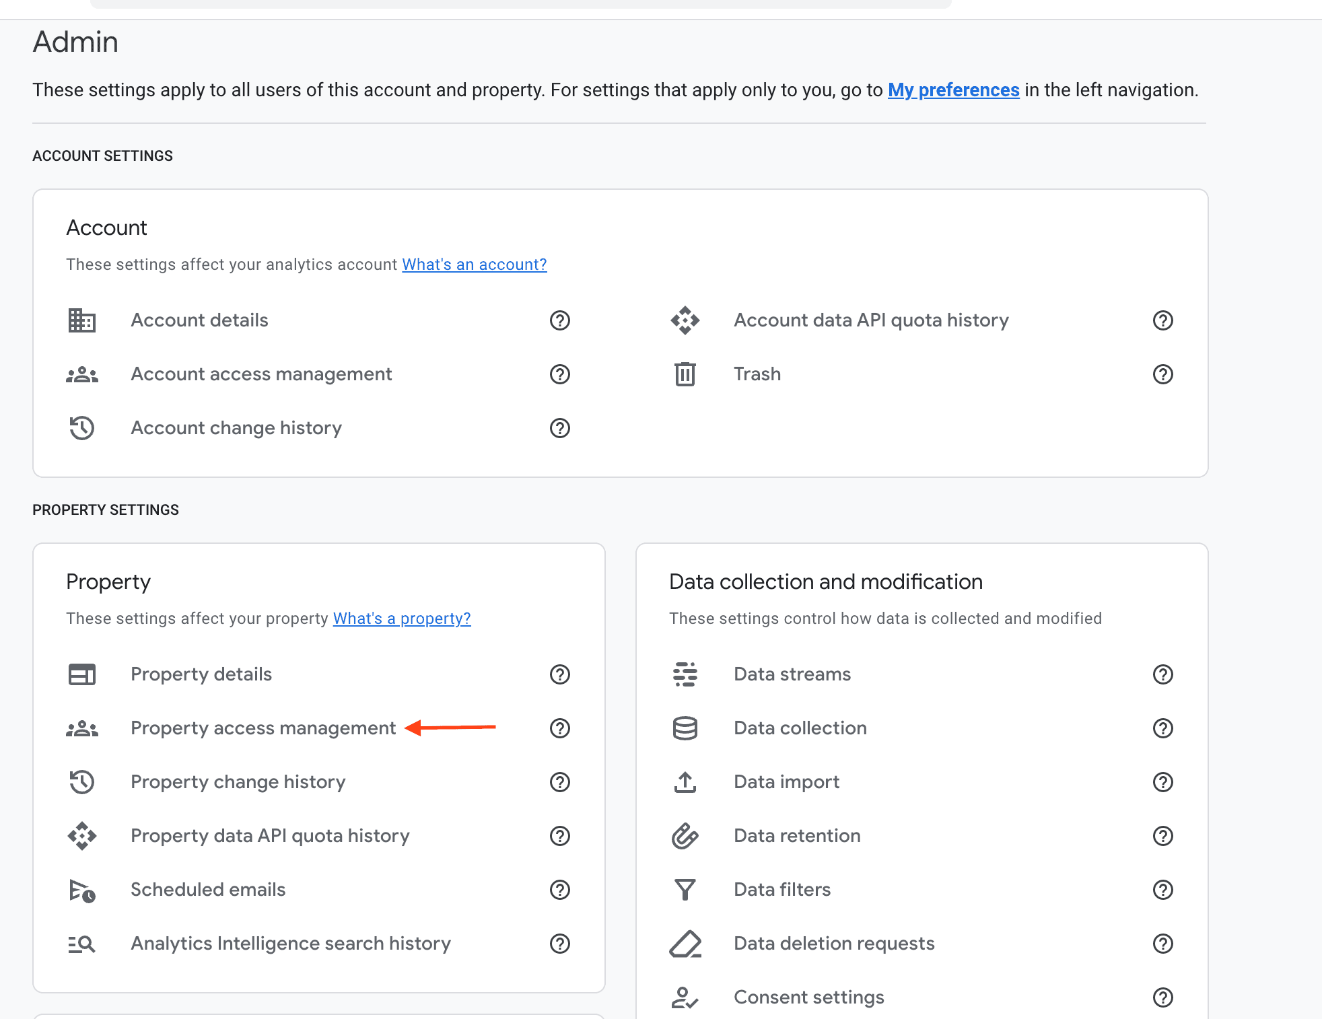Click the help icon next to Trash

(1163, 374)
